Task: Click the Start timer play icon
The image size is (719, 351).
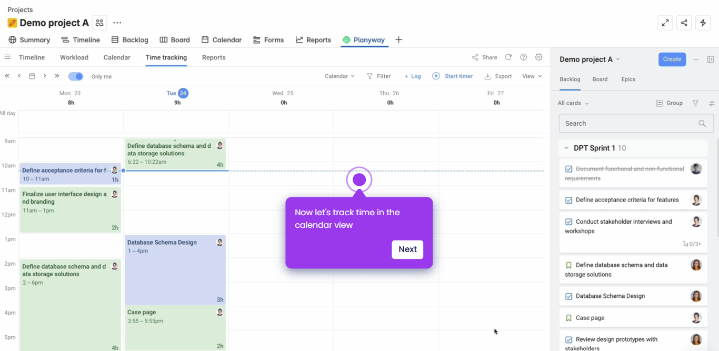Action: pos(436,76)
